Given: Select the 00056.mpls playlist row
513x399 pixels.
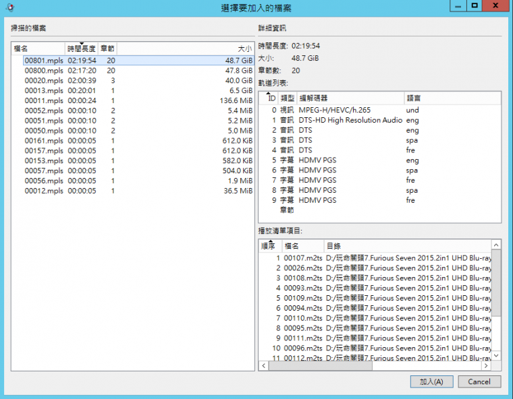Looking at the screenshot, I should coord(139,181).
